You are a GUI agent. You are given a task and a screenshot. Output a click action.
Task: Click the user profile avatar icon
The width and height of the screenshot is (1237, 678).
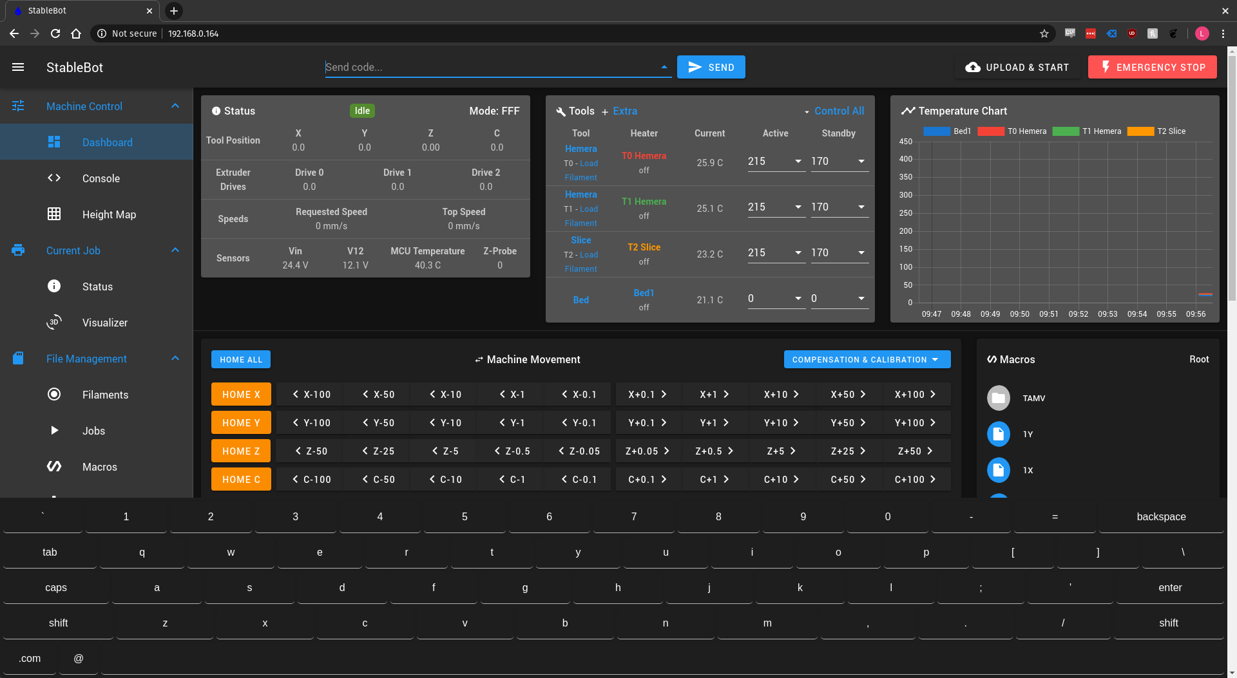point(1202,33)
